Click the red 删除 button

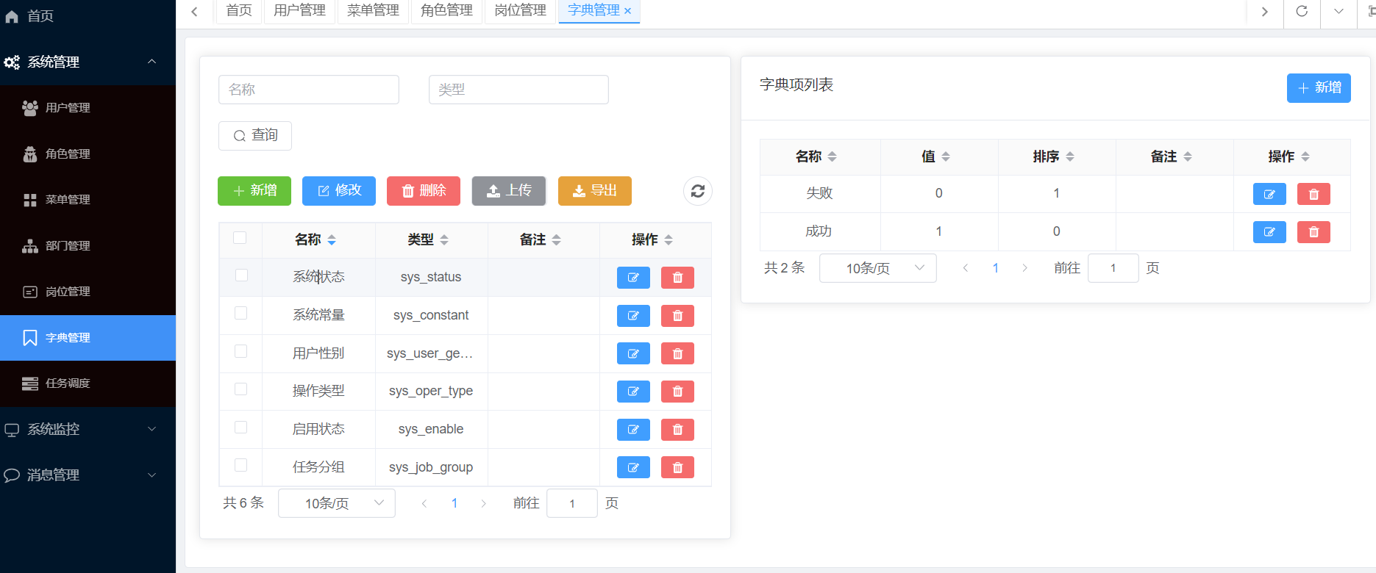424,191
